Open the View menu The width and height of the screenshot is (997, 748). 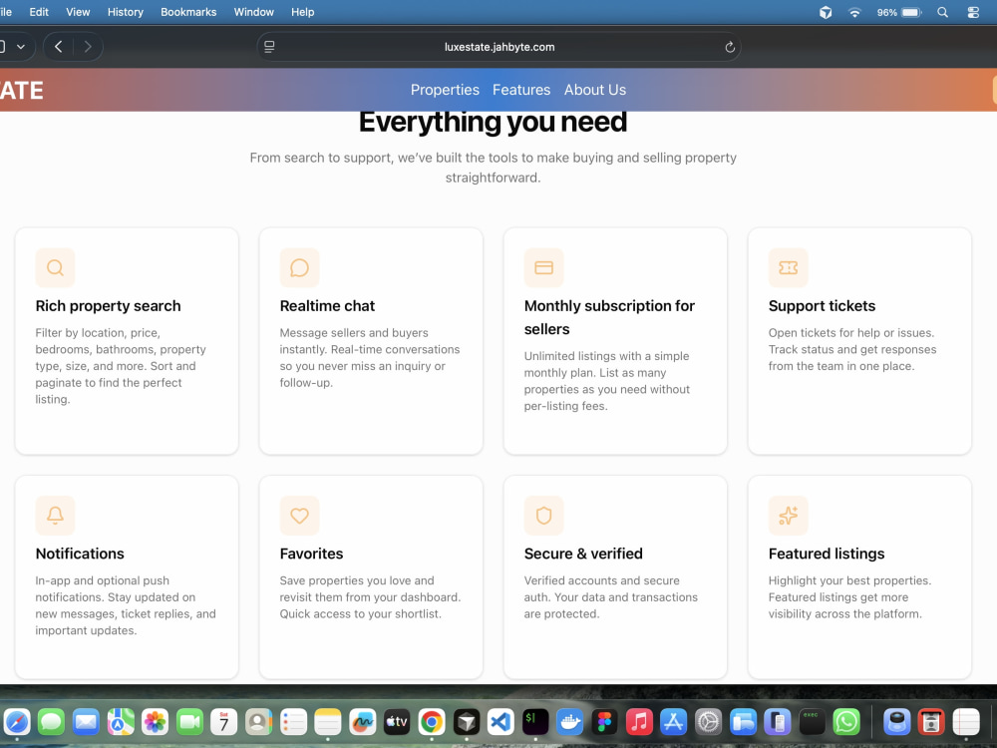coord(78,12)
